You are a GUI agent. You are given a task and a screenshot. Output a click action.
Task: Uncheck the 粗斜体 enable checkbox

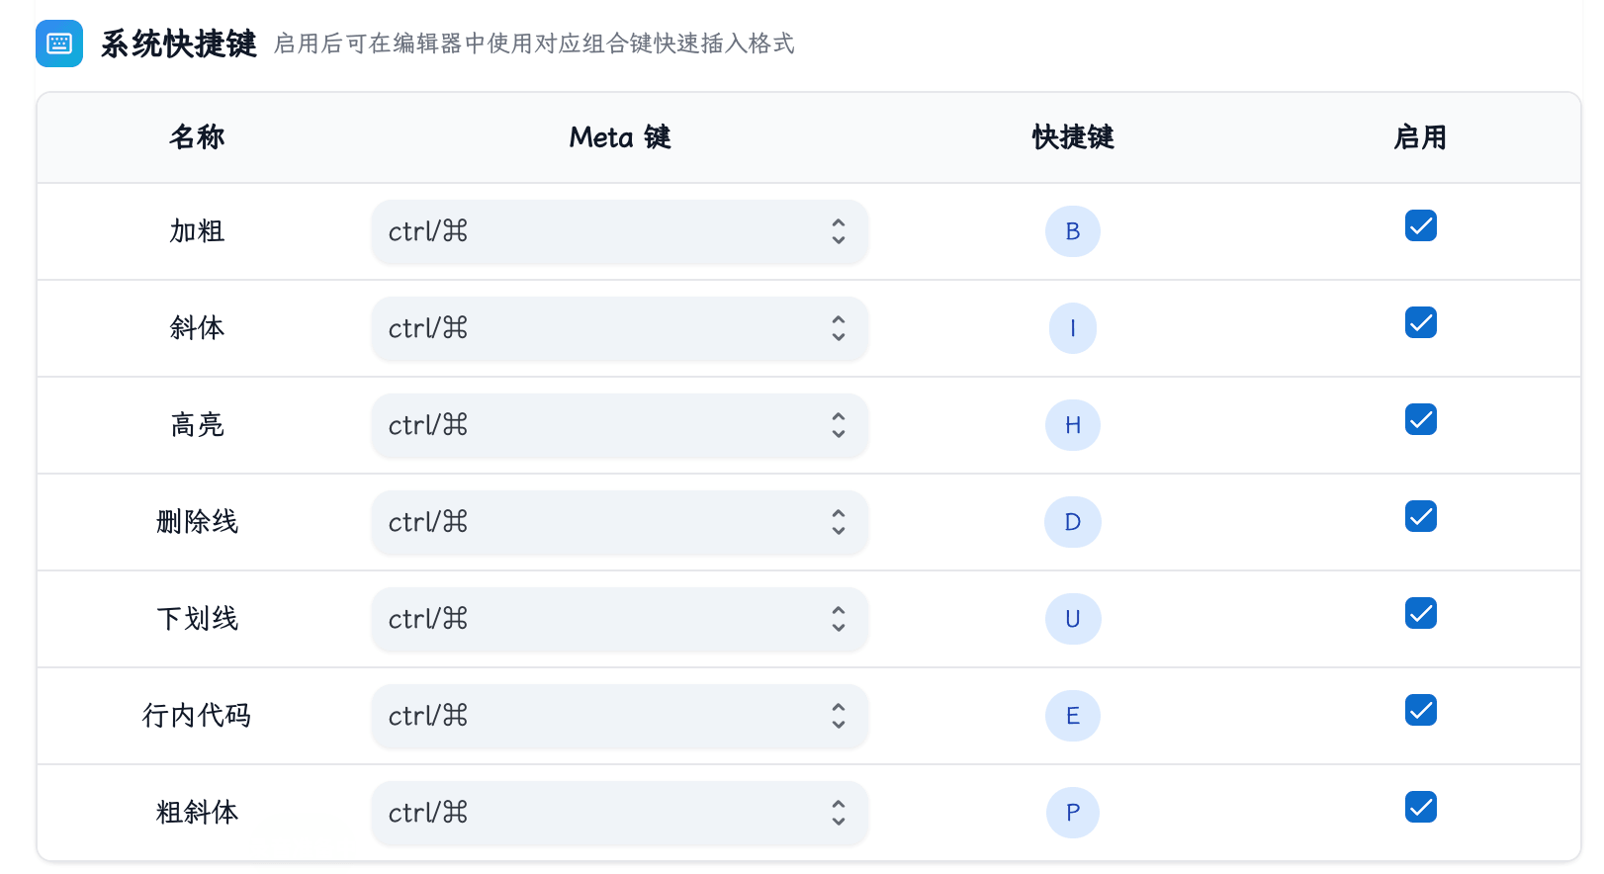click(x=1421, y=807)
